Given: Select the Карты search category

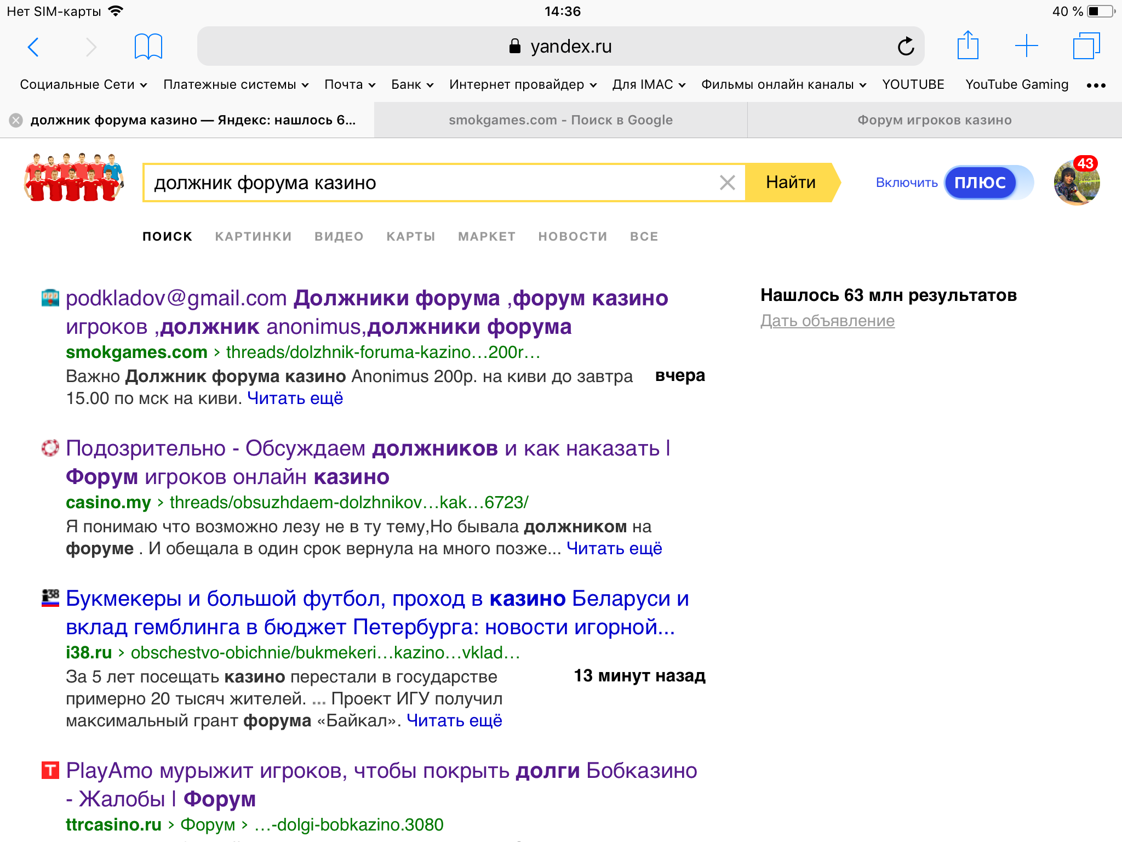Looking at the screenshot, I should 410,236.
